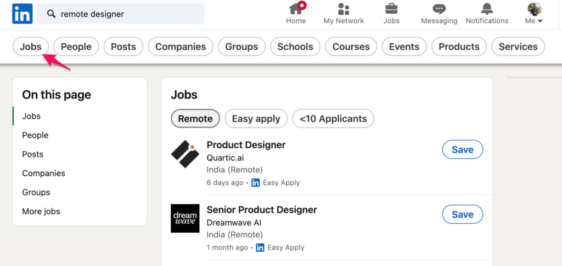The height and width of the screenshot is (266, 562).
Task: Click the search magnifier icon
Action: (x=52, y=14)
